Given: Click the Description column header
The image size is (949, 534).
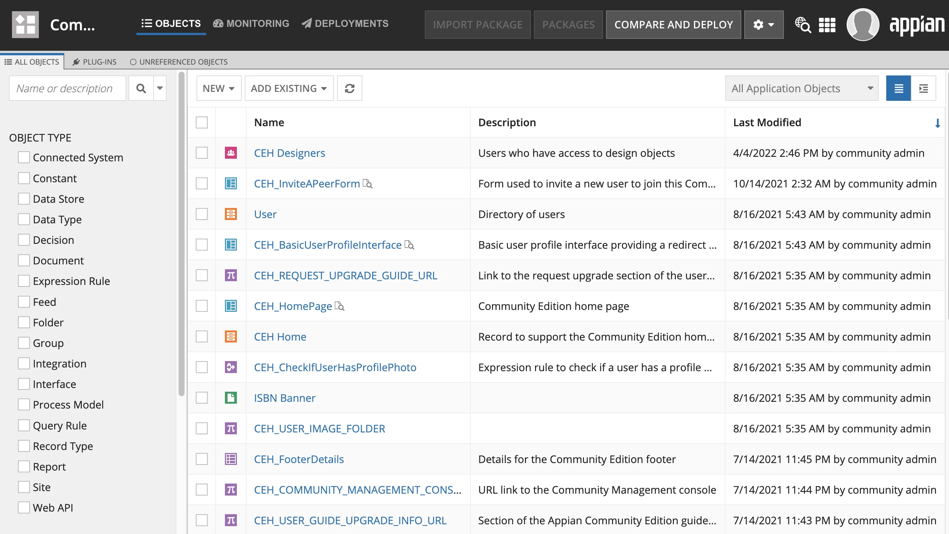Looking at the screenshot, I should (507, 122).
